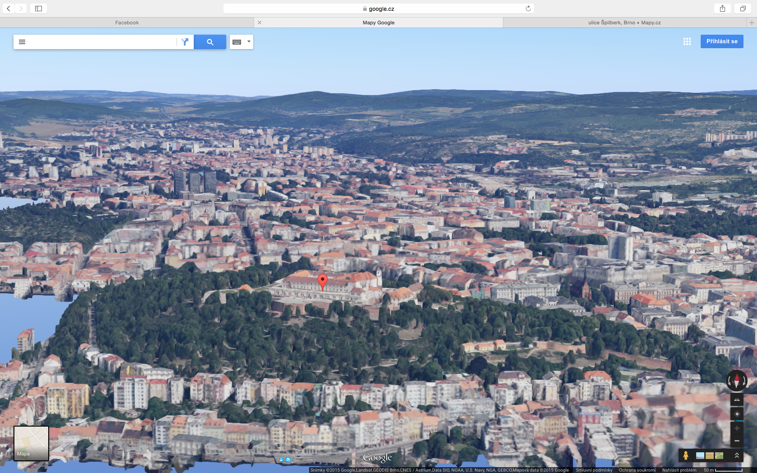The width and height of the screenshot is (757, 473).
Task: Open the Google Maps hamburger menu
Action: [22, 42]
